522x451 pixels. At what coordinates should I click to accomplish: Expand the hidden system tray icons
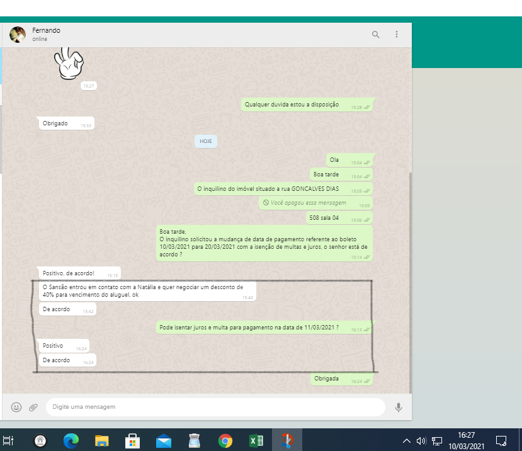tap(407, 440)
